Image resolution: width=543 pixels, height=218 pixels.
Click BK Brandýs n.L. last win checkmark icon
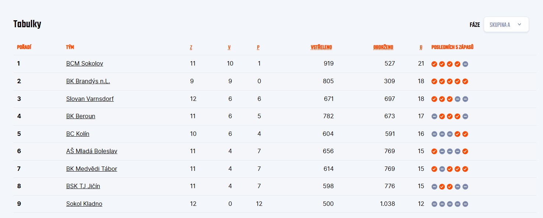tap(465, 81)
